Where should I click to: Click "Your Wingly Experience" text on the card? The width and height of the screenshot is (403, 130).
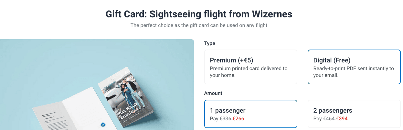pos(129,110)
